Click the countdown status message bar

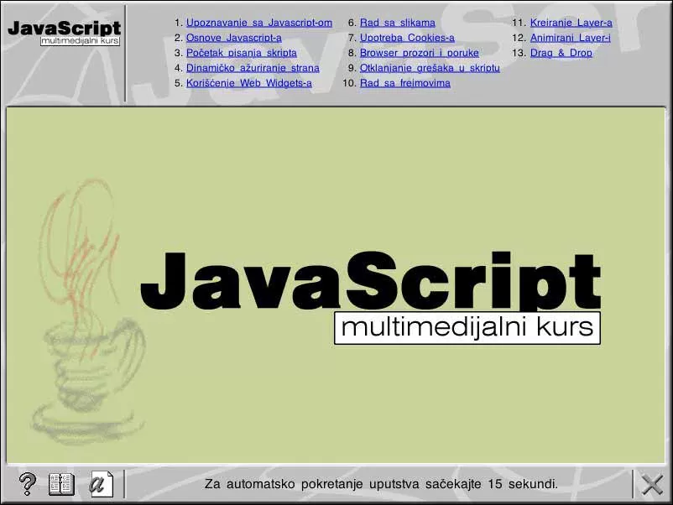[380, 484]
